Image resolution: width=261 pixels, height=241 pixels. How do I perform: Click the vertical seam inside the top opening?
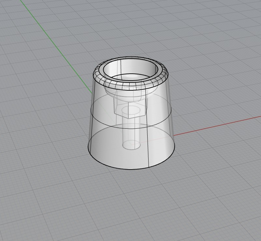point(121,70)
